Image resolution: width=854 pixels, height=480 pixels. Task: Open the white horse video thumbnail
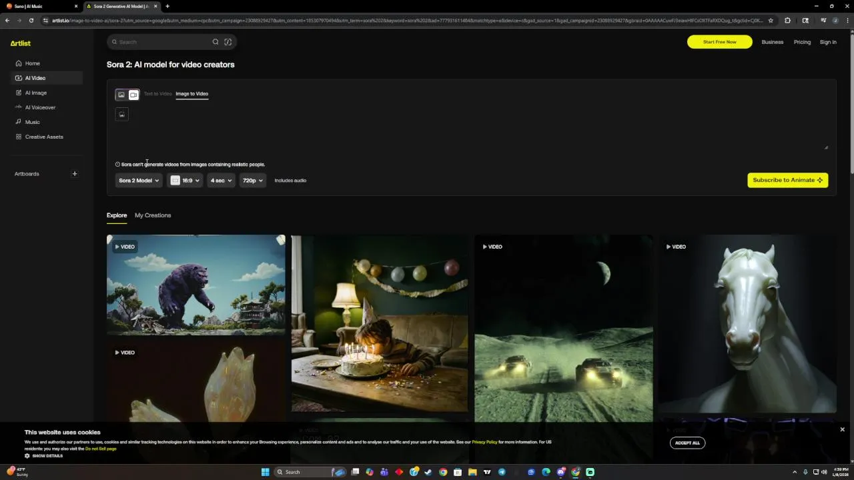[x=747, y=324]
